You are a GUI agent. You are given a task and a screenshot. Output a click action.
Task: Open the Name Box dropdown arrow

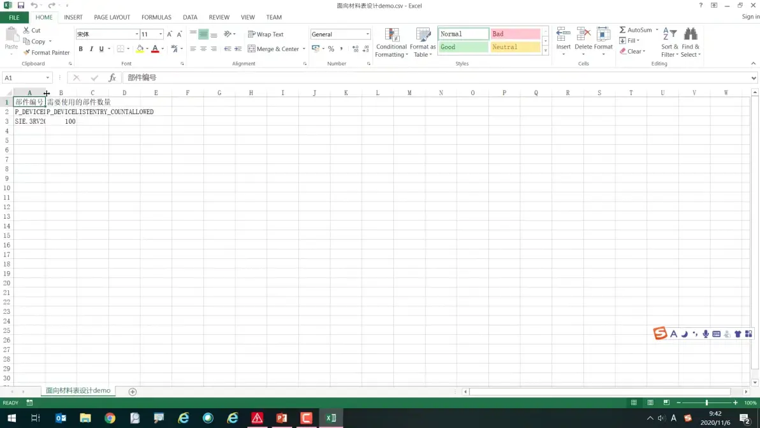(47, 78)
